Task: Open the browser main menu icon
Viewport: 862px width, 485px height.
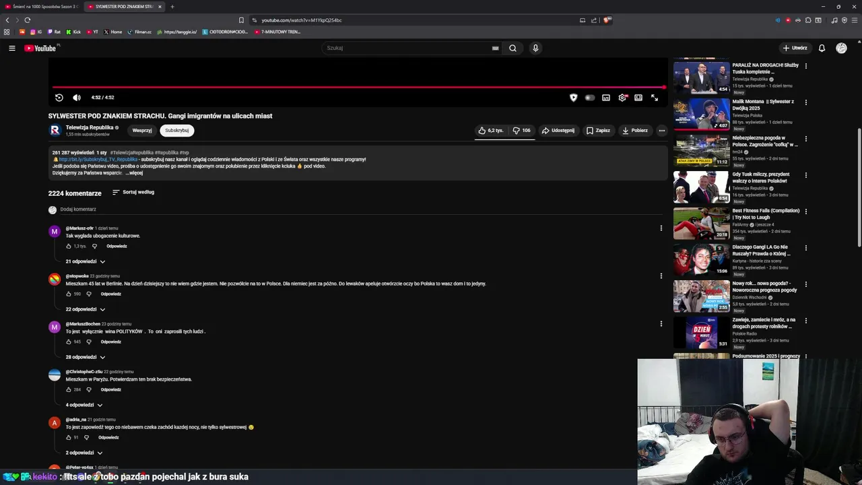Action: [x=854, y=20]
